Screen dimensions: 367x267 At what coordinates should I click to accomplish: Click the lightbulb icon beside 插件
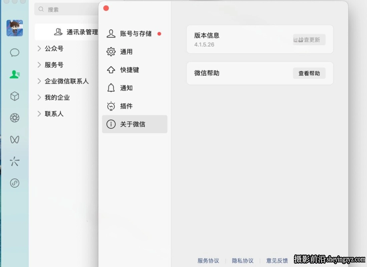coord(111,106)
